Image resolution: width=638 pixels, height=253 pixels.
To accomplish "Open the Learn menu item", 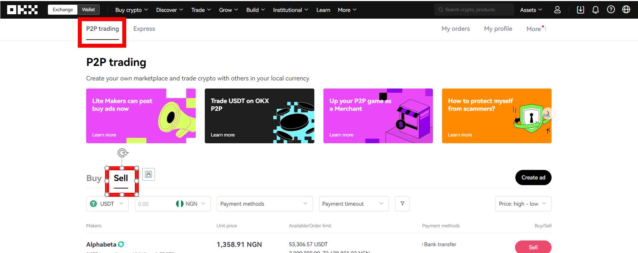I will click(x=323, y=10).
